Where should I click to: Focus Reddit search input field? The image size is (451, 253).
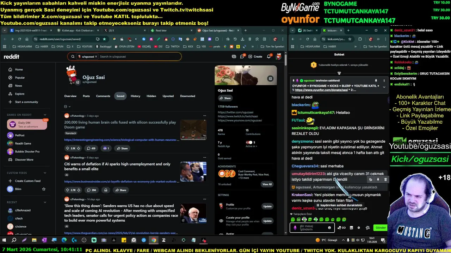pyautogui.click(x=139, y=56)
